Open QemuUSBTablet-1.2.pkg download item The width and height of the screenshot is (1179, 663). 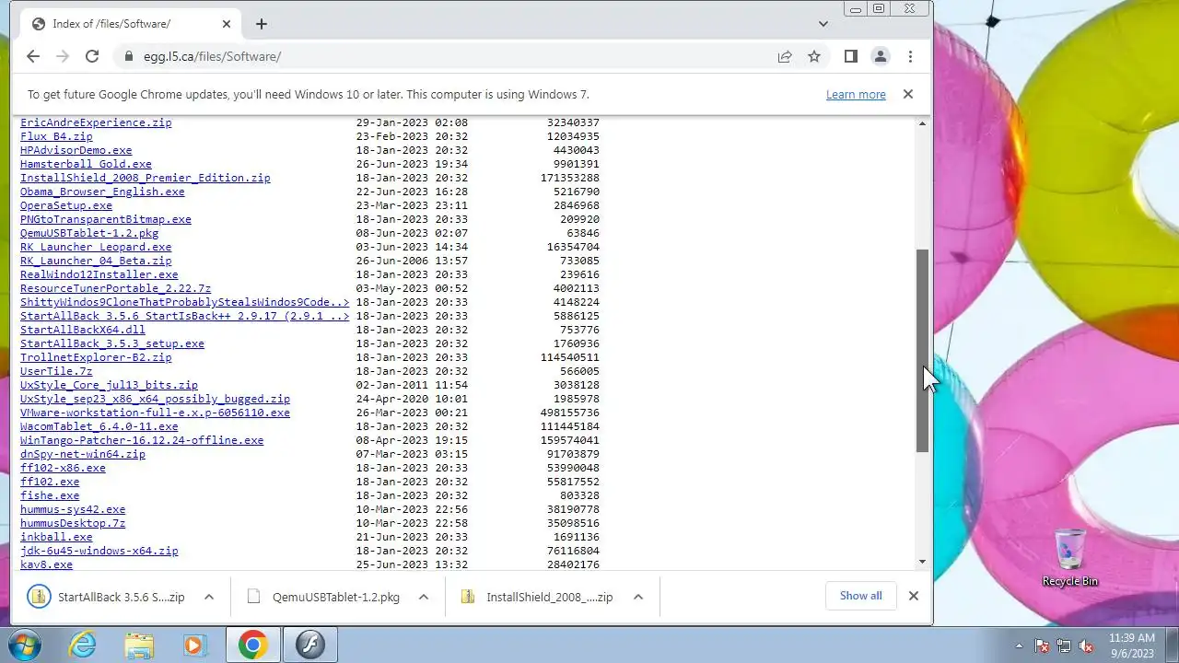[324, 597]
